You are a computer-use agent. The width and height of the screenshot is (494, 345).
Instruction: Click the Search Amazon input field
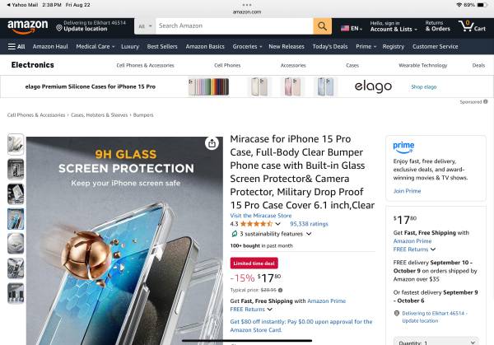[x=234, y=26]
